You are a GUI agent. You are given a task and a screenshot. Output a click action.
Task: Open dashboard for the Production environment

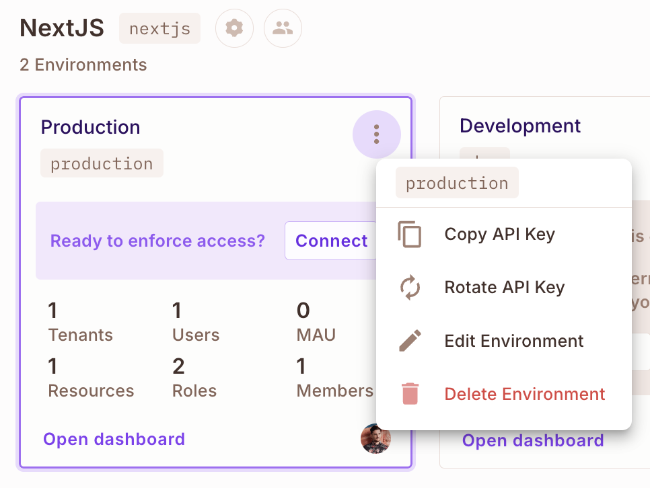(114, 439)
